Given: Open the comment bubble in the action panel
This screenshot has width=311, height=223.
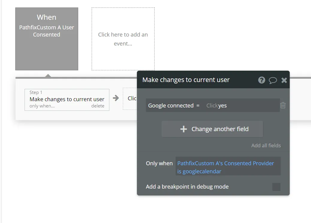Looking at the screenshot, I should (273, 80).
